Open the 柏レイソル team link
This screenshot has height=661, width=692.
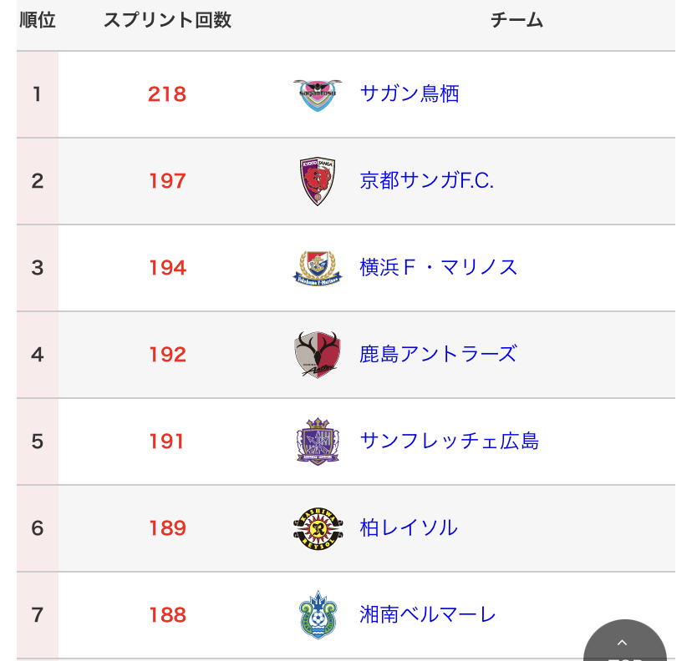pos(409,528)
